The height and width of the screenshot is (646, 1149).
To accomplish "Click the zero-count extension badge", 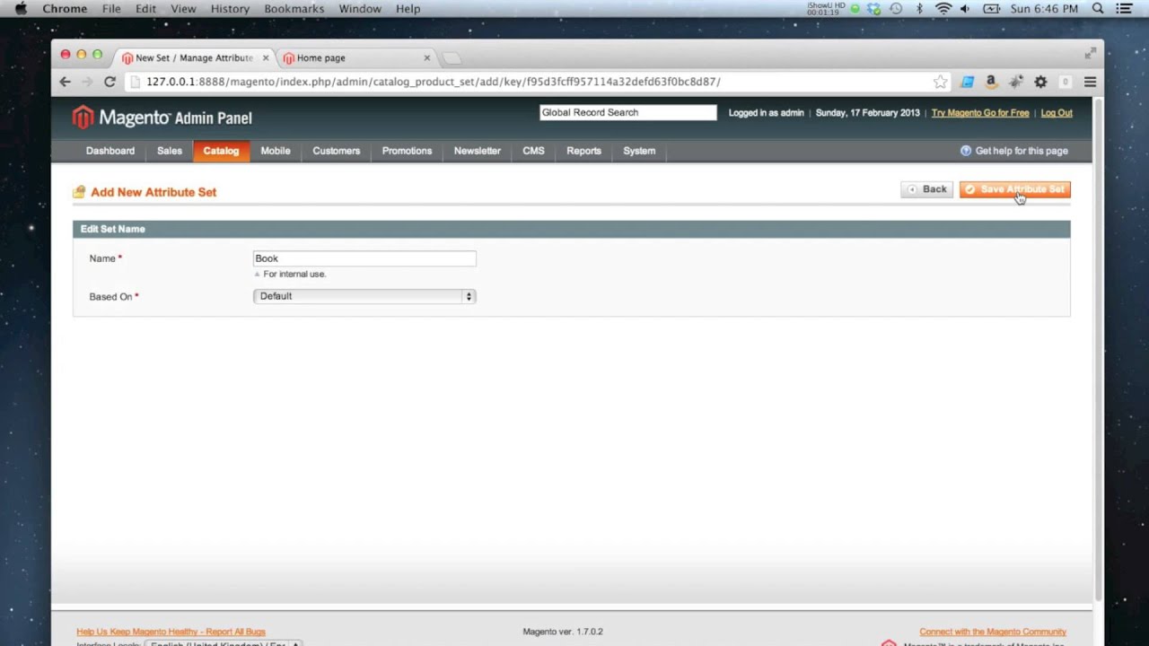I will (1066, 82).
